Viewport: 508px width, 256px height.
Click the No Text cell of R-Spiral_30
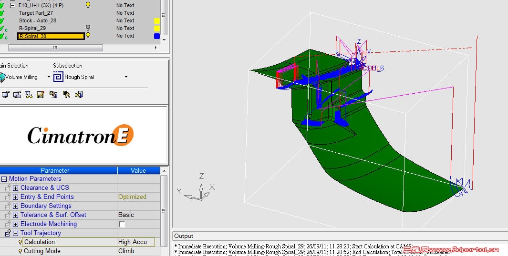tap(125, 36)
